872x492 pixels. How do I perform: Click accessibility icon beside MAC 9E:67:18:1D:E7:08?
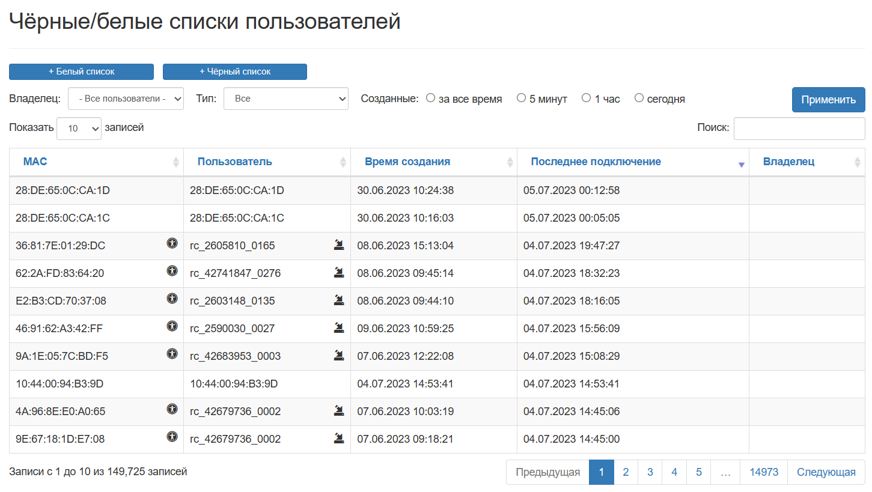pos(172,437)
